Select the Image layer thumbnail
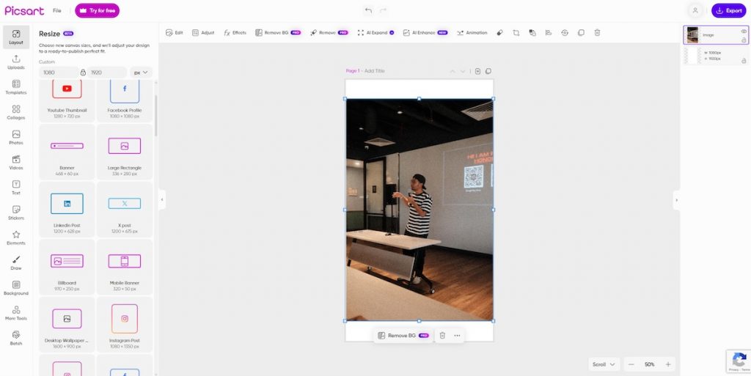This screenshot has height=376, width=751. (x=692, y=35)
